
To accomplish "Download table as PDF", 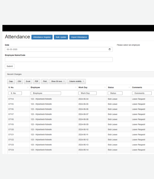I will pos(37,81).
